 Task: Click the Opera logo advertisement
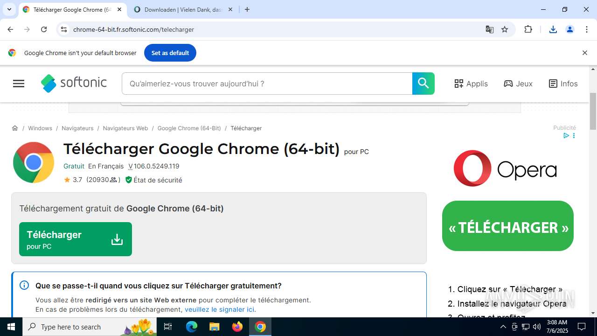pyautogui.click(x=505, y=168)
